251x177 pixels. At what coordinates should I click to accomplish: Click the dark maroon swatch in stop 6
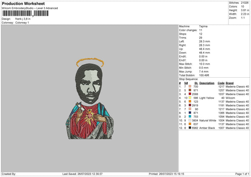click(x=191, y=105)
